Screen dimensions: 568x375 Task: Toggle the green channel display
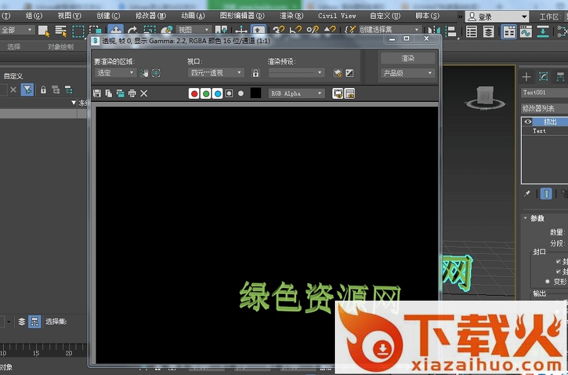pos(206,94)
